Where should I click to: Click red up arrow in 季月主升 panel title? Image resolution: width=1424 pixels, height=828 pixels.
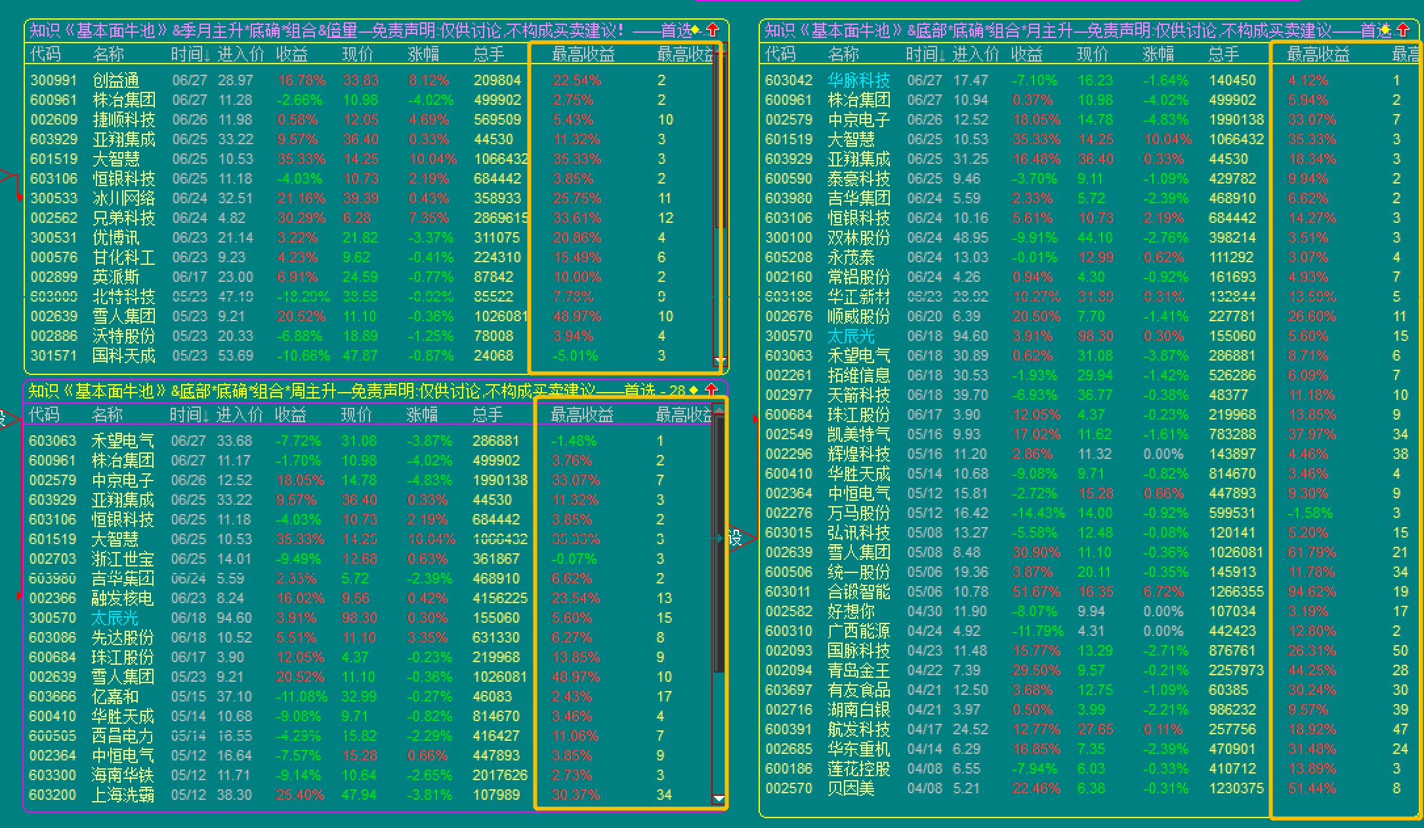tap(713, 30)
